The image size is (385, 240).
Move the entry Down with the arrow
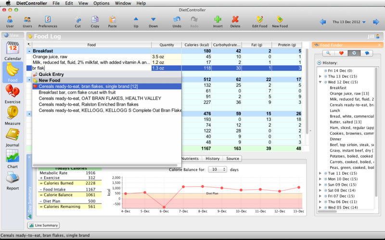153,22
